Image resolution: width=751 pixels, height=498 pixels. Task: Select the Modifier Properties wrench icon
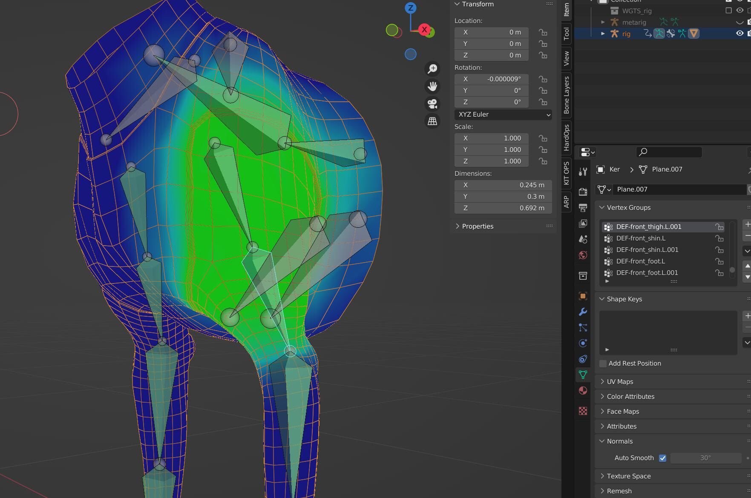tap(583, 312)
